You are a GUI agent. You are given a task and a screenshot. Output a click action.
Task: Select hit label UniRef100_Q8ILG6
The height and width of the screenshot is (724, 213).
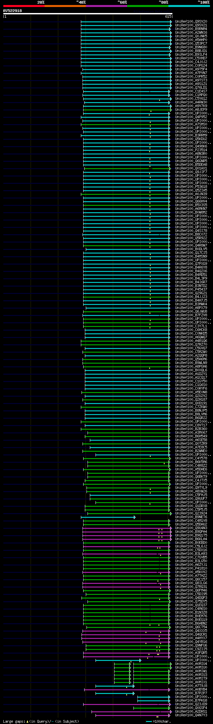[191, 583]
